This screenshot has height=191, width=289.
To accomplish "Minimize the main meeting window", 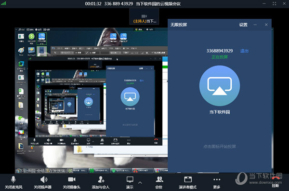I will 264,4.
